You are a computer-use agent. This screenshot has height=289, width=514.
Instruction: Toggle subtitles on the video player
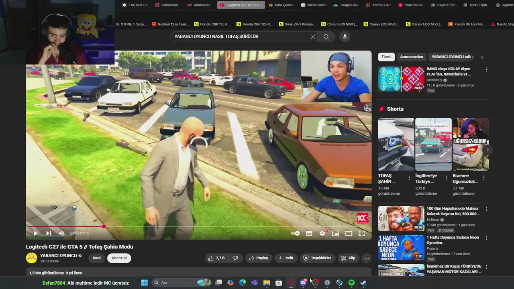pos(309,233)
